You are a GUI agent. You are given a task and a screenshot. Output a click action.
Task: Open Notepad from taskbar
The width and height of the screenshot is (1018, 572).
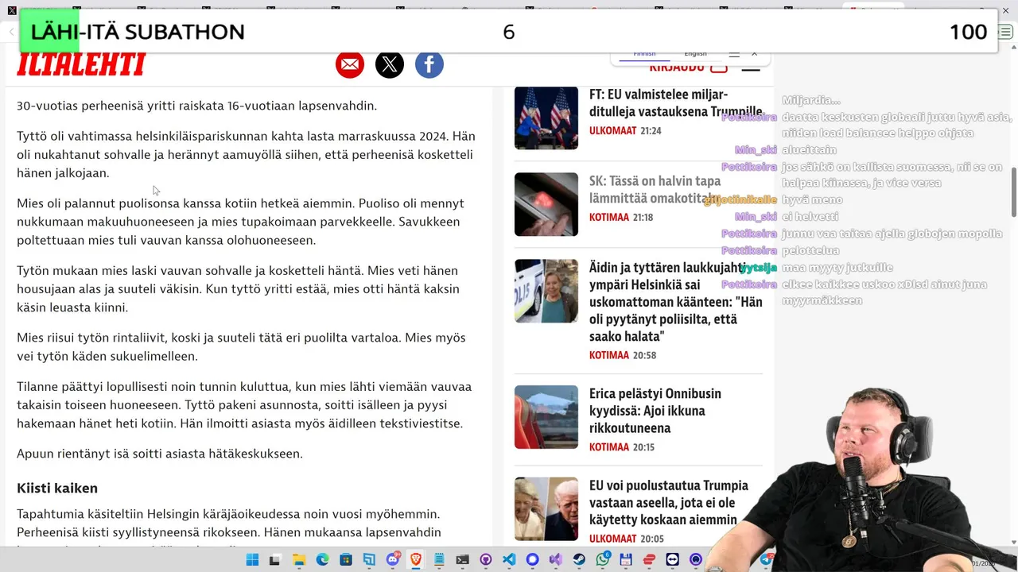(x=439, y=560)
